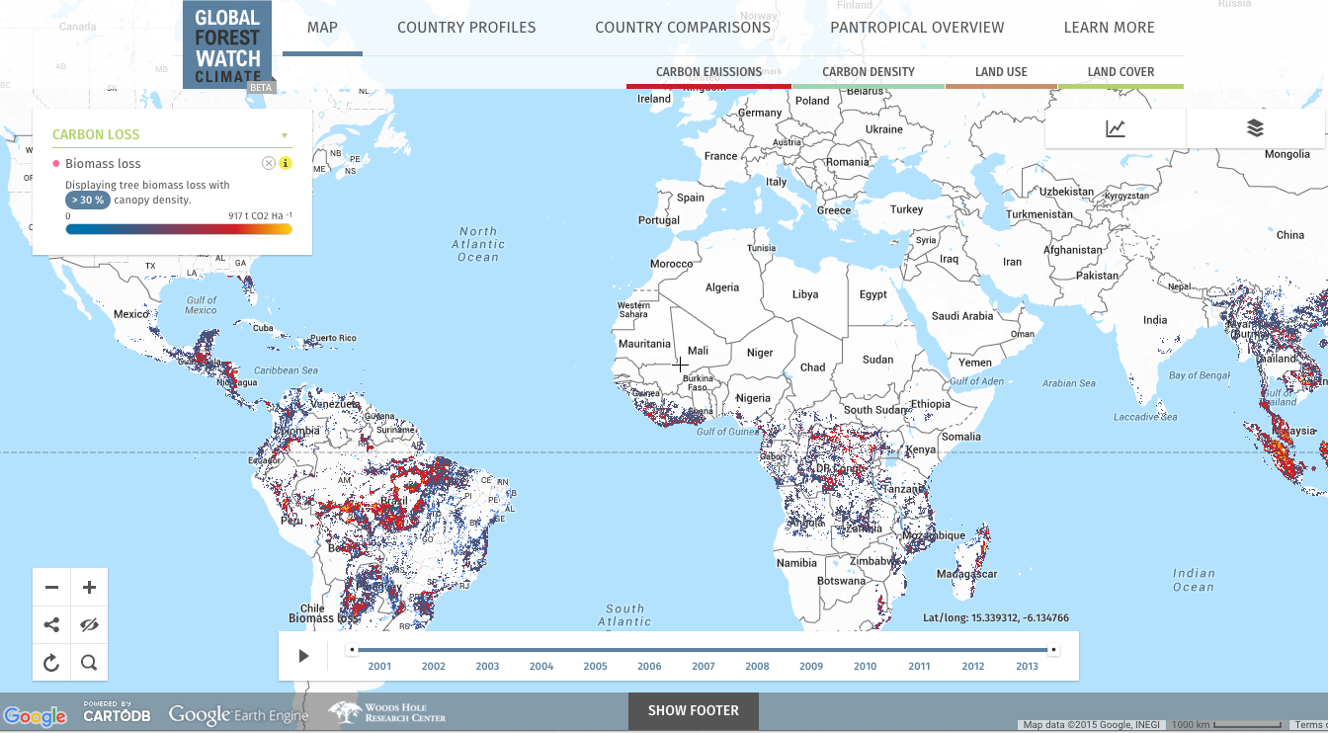The image size is (1328, 733).
Task: Click the Google logo
Action: pyautogui.click(x=35, y=716)
